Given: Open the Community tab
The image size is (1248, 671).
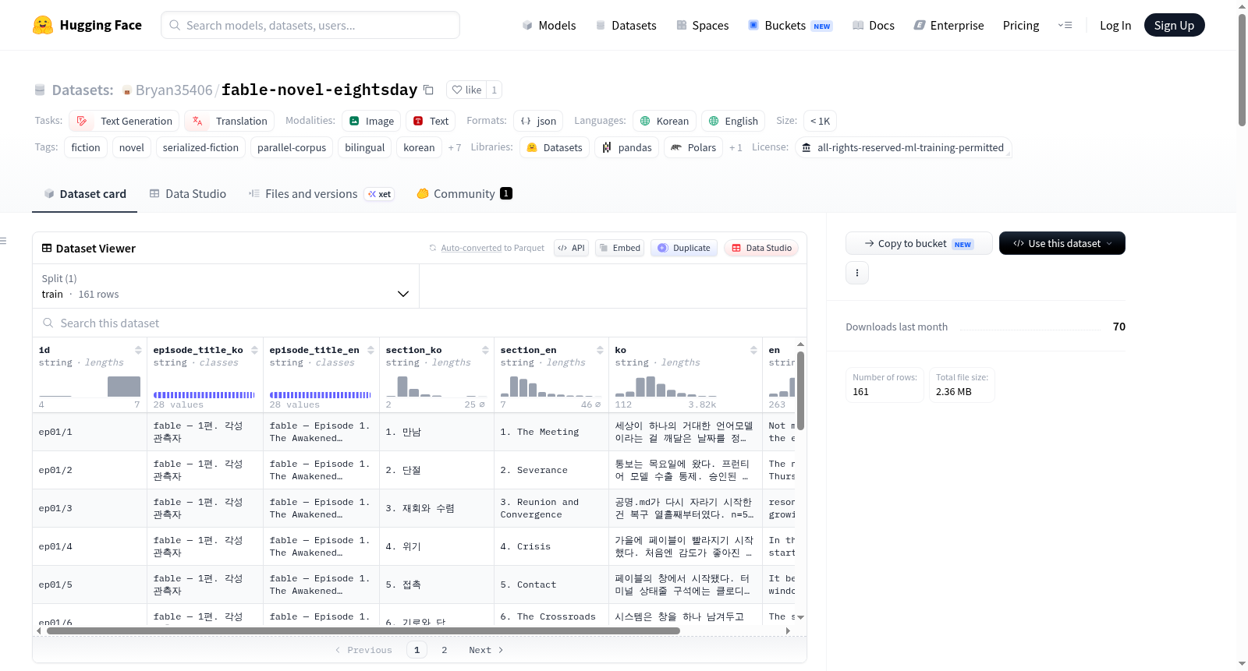Looking at the screenshot, I should [x=464, y=194].
